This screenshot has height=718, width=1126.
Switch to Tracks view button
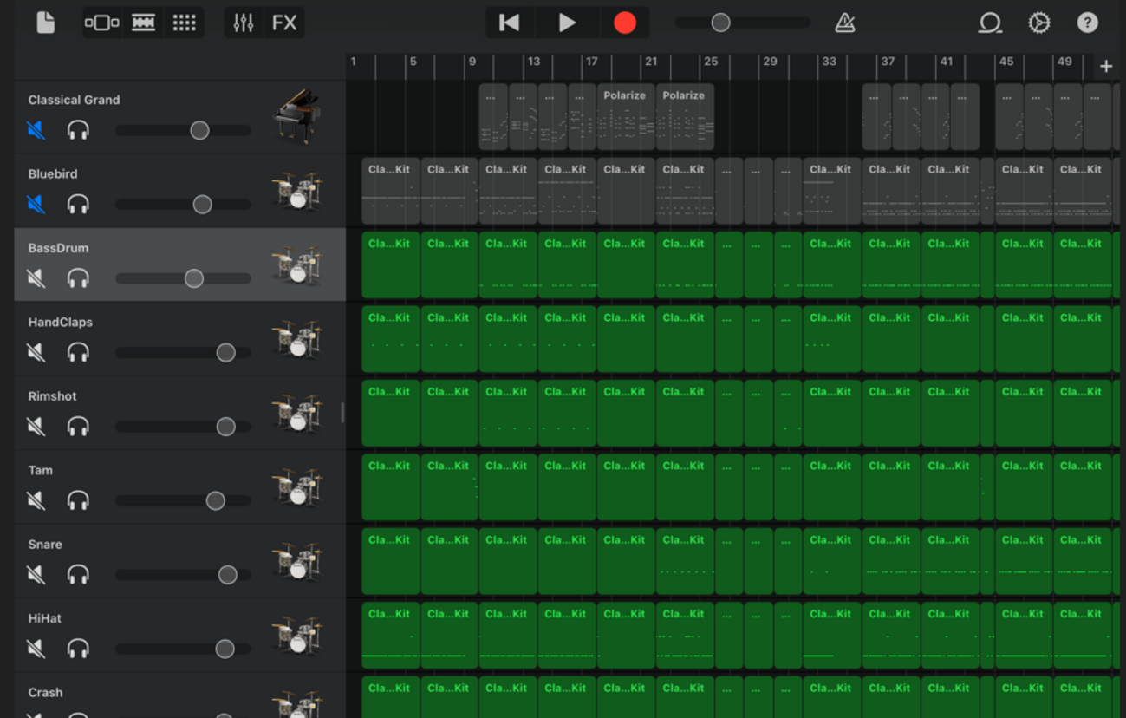point(143,23)
